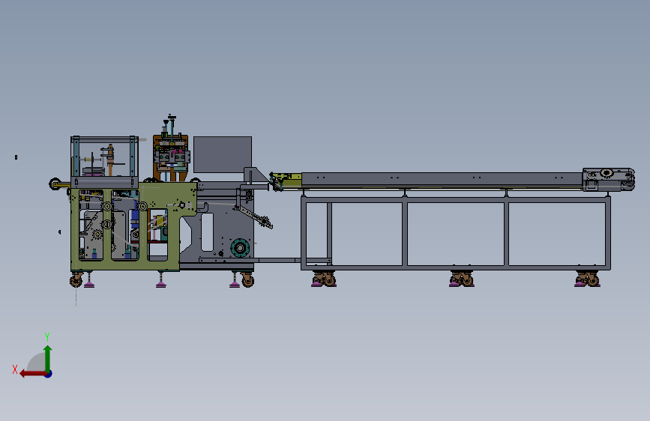Select the long grey conveyor beam

pyautogui.click(x=442, y=179)
